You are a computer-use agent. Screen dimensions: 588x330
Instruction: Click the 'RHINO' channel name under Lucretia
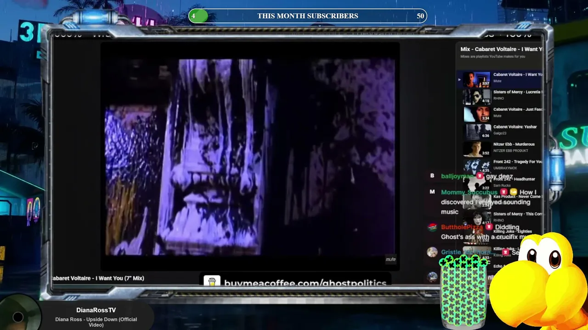click(498, 99)
